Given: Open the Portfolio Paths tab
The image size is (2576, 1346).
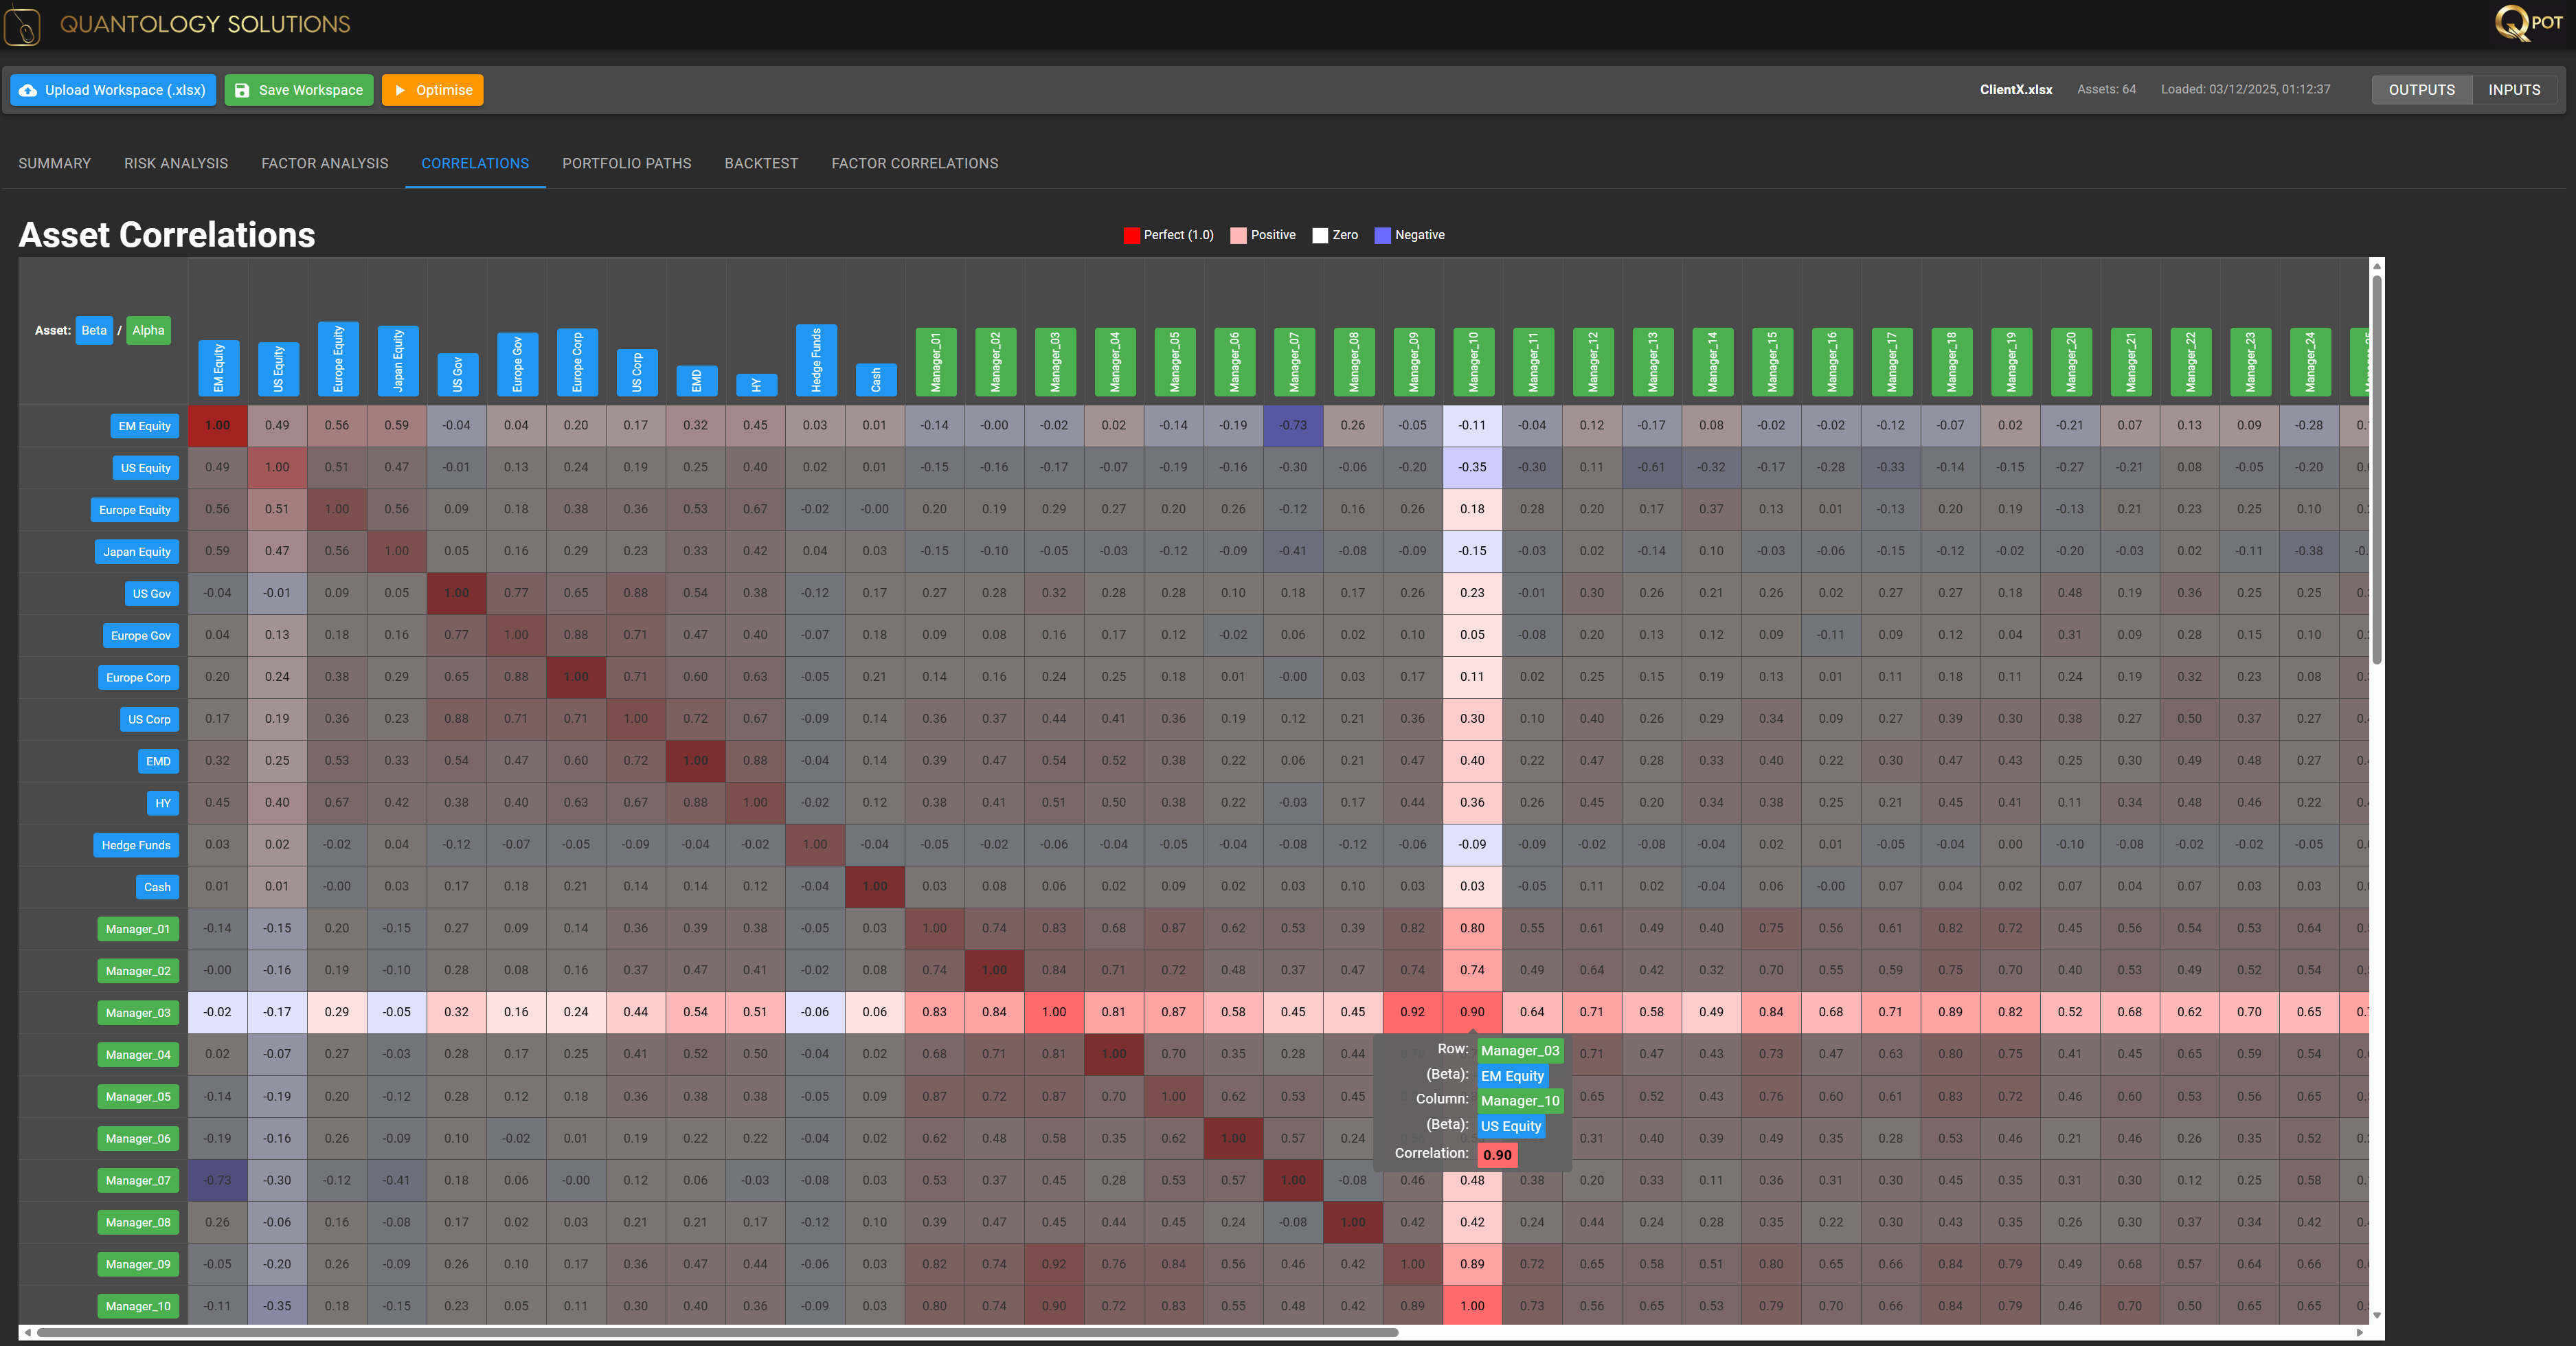Looking at the screenshot, I should 626,163.
